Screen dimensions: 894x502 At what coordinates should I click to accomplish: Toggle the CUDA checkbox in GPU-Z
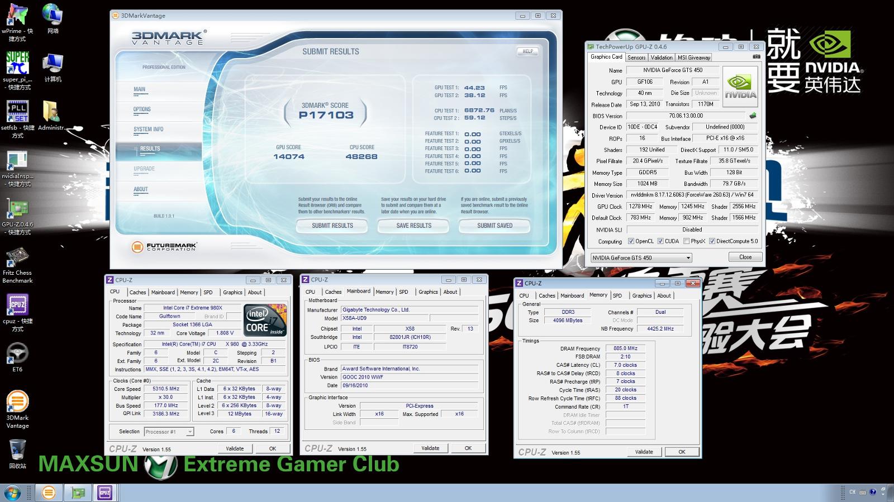660,241
